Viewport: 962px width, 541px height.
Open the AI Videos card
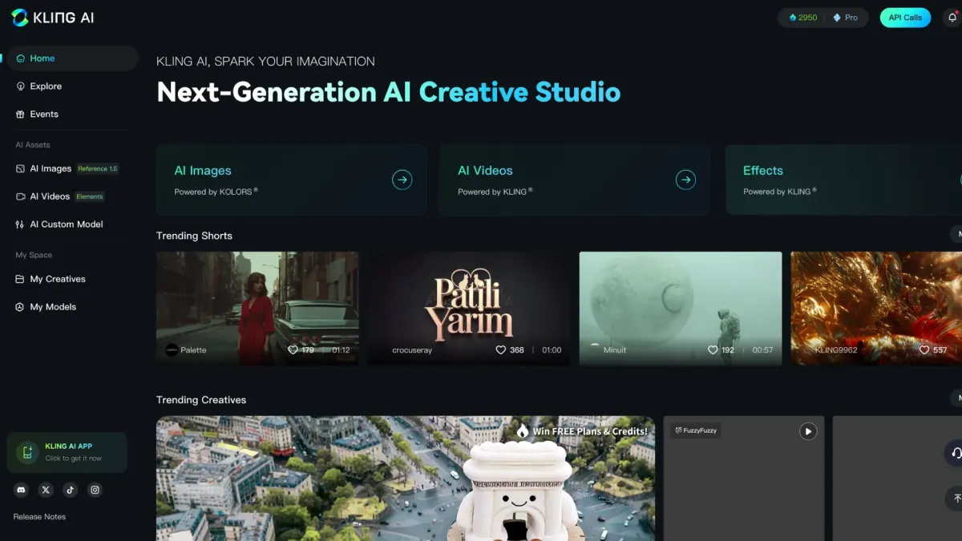[574, 180]
